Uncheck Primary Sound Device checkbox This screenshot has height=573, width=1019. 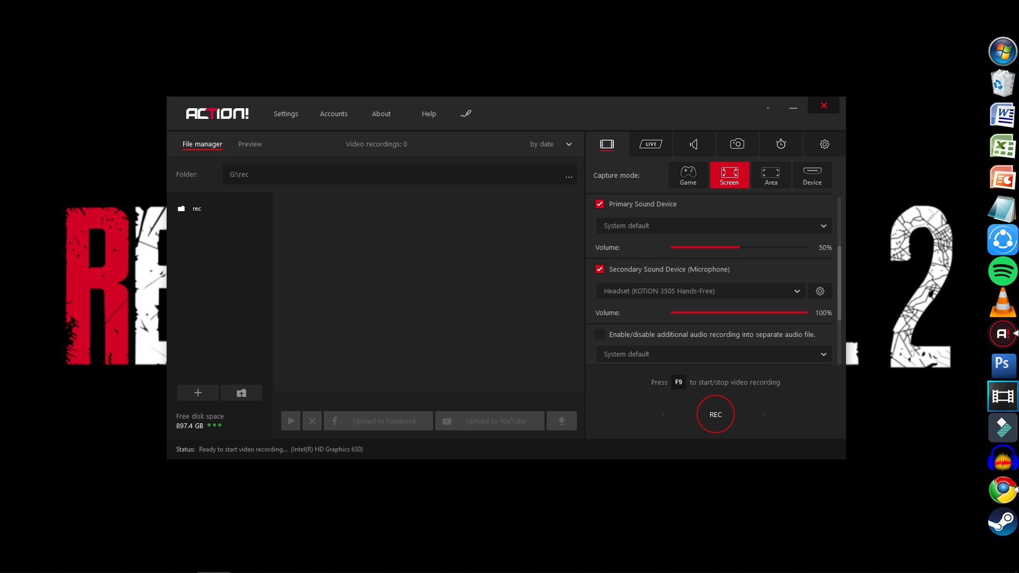(600, 204)
